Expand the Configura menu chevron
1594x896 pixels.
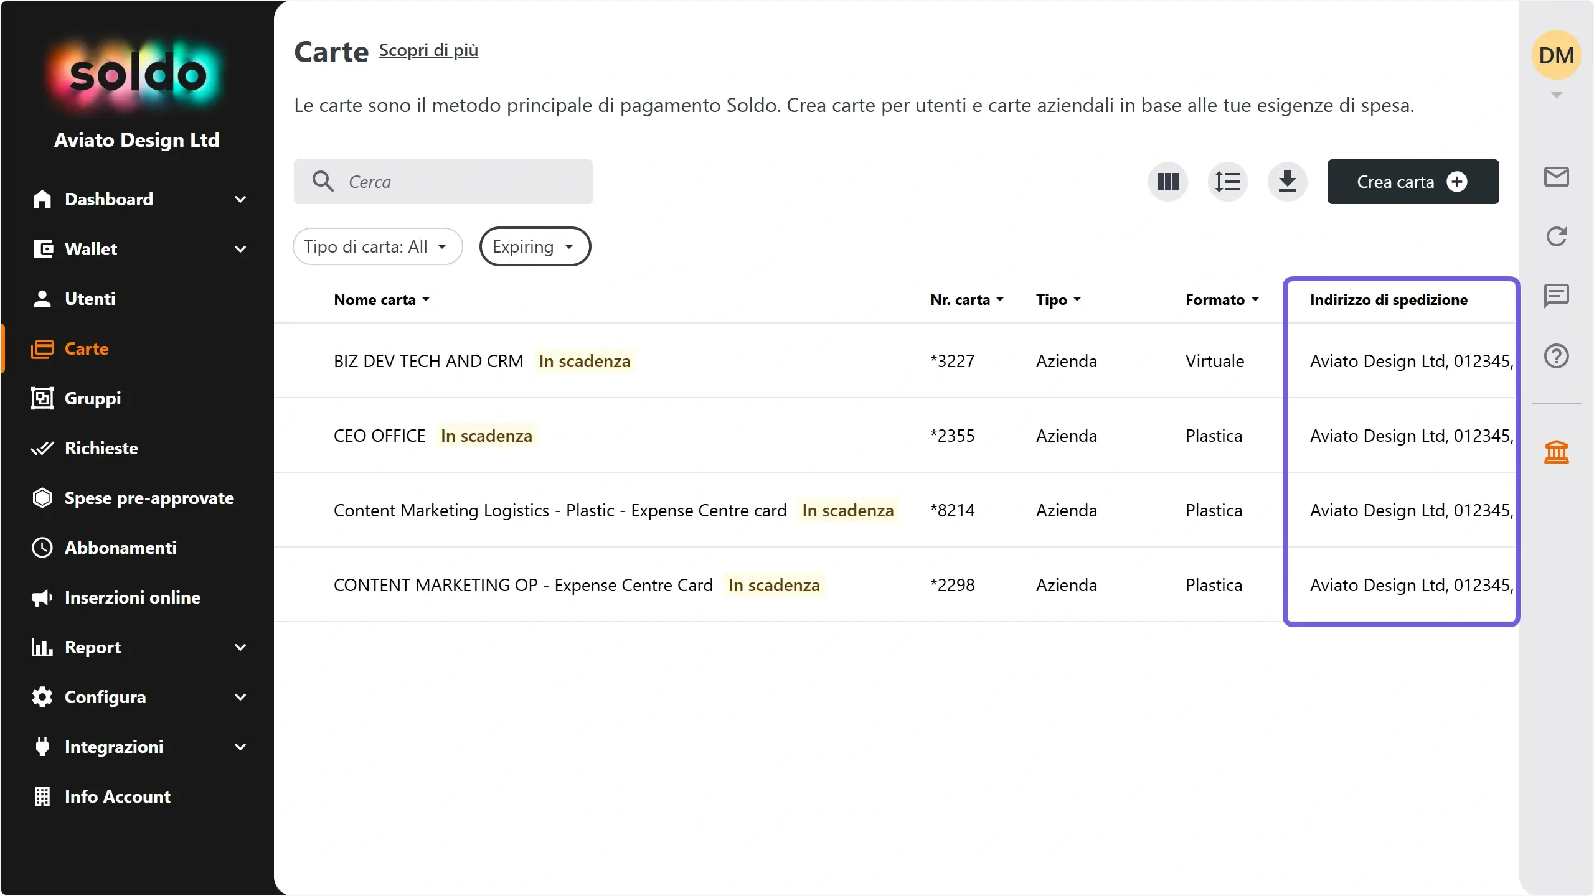pos(240,697)
